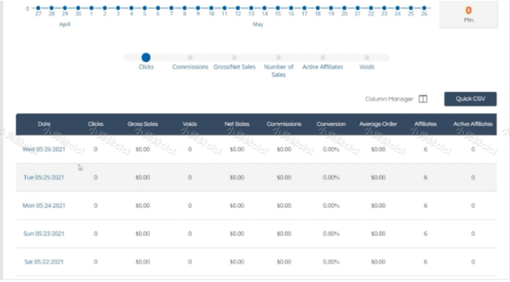The width and height of the screenshot is (510, 282).
Task: Sort by the Clicks column header
Action: [x=95, y=124]
